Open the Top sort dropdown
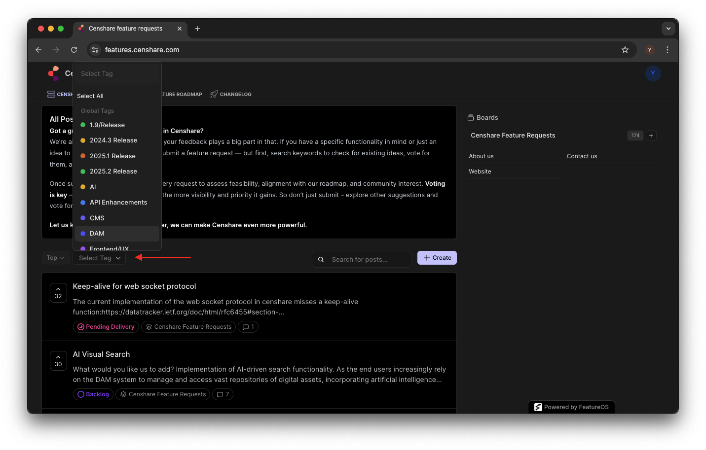 point(55,257)
